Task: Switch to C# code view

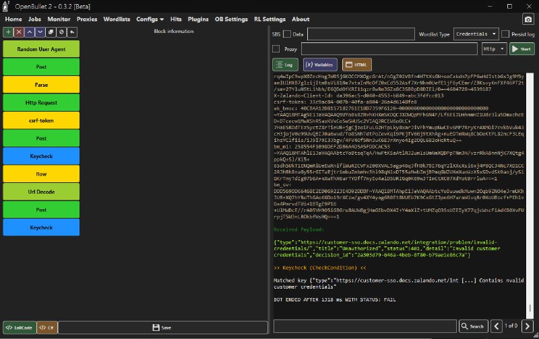Action: pyautogui.click(x=47, y=328)
